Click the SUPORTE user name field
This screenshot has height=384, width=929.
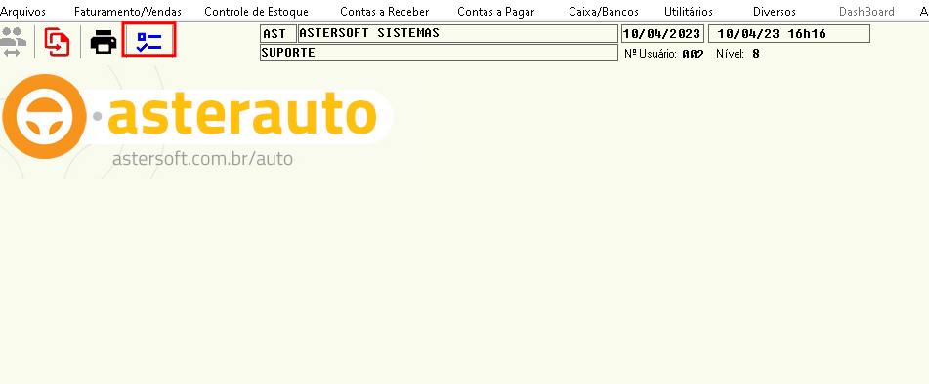point(439,53)
